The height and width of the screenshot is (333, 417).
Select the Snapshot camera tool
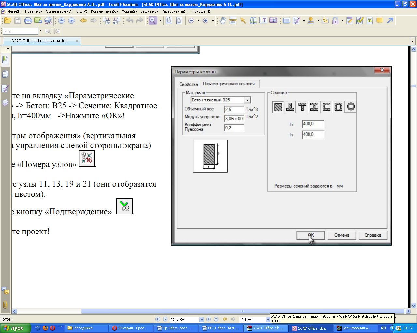coord(273,20)
